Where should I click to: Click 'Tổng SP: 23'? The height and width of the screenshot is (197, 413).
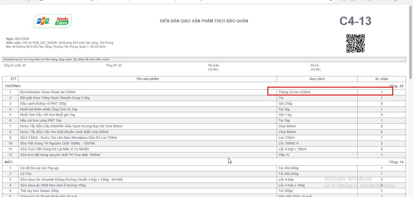click(114, 65)
